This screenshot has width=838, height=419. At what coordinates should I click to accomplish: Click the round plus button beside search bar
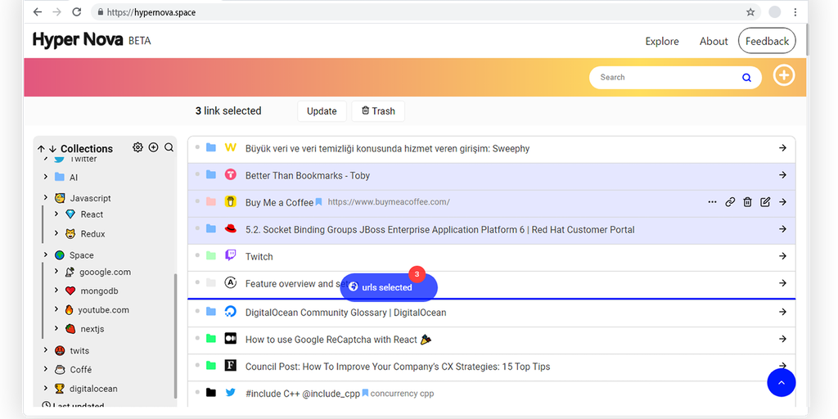click(x=784, y=76)
